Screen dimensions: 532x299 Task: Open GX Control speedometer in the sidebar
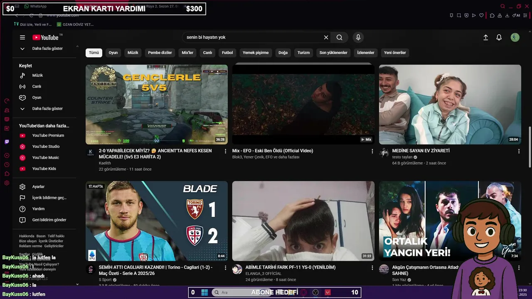7,101
